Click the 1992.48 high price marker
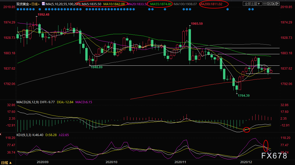This screenshot has width=295, height=165. [43, 15]
